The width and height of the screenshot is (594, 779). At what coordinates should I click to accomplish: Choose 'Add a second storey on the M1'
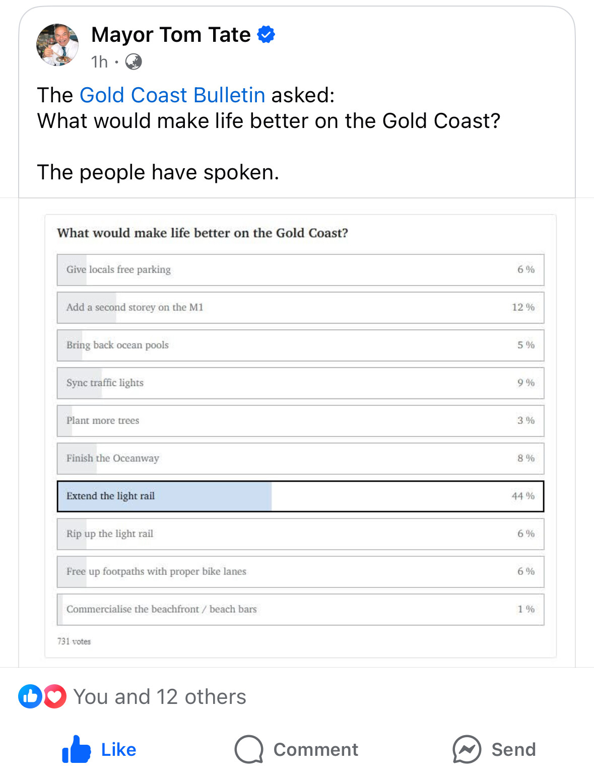(300, 307)
